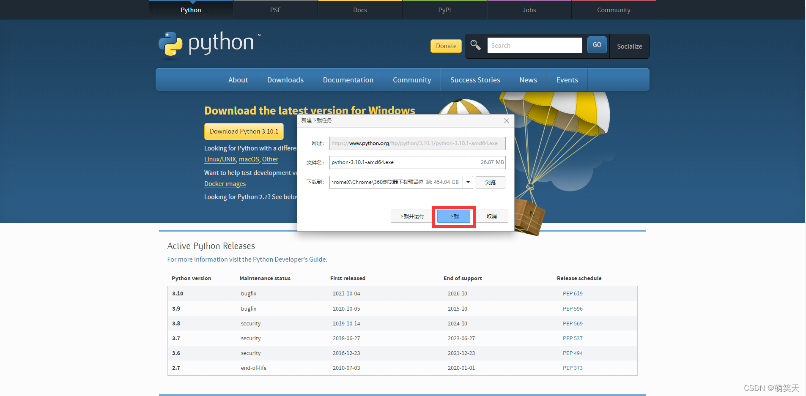The height and width of the screenshot is (396, 806).
Task: Click the file name input field
Action: click(x=402, y=162)
